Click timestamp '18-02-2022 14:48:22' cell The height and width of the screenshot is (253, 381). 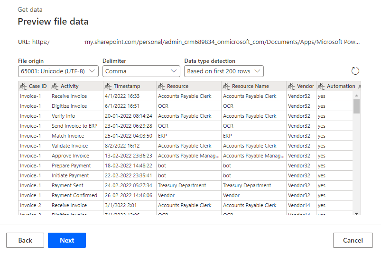pos(130,166)
